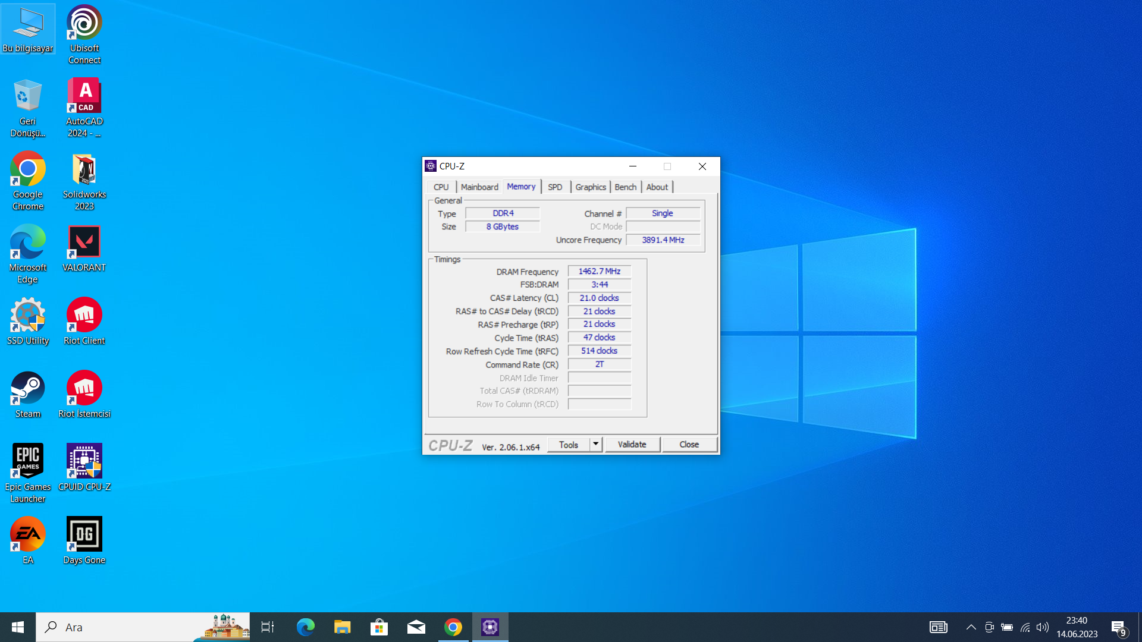Click the Mainboard tab
The height and width of the screenshot is (642, 1142).
(479, 187)
